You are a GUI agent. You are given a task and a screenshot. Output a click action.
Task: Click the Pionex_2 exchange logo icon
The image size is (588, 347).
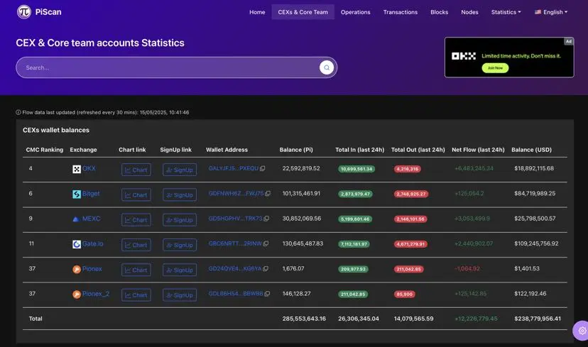(x=77, y=294)
